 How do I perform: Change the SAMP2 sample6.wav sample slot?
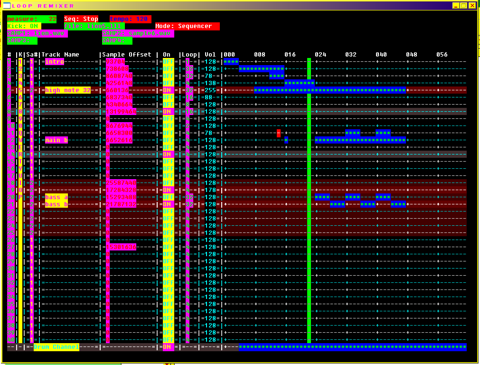click(138, 34)
